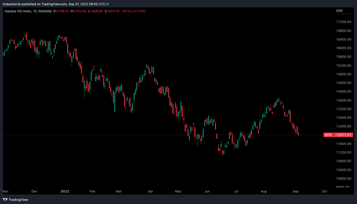The width and height of the screenshot is (357, 204).
Task: Click the Nov label on time axis
Action: pos(5,191)
